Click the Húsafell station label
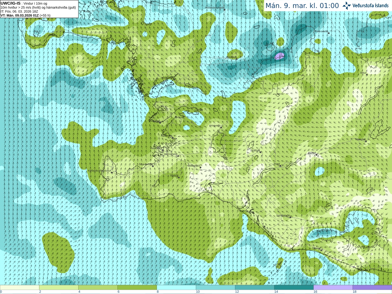The image size is (392, 294). (x=231, y=57)
